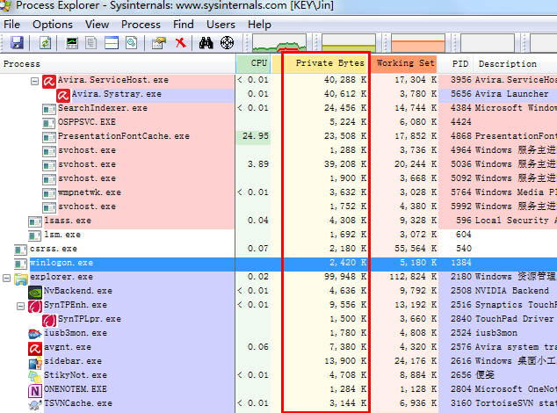Select the lsass.exe process
The height and width of the screenshot is (413, 557).
coord(68,221)
